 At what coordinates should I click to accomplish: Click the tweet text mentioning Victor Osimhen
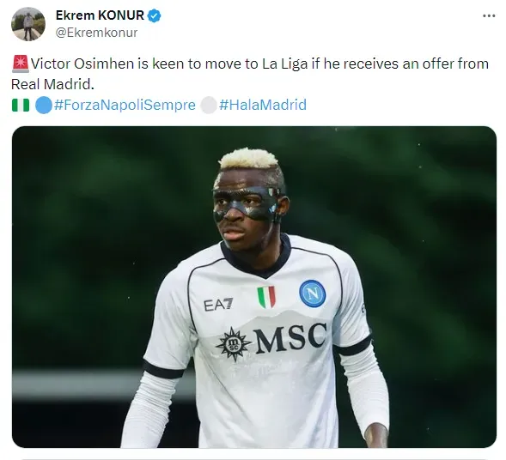(x=250, y=74)
